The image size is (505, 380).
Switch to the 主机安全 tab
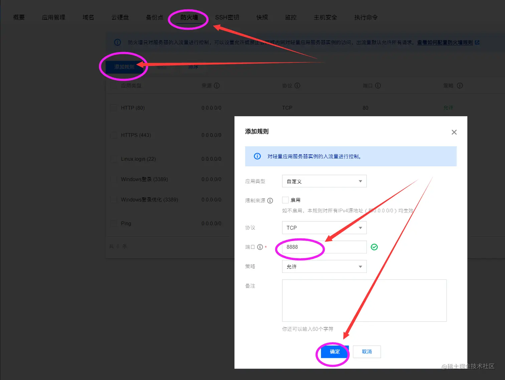(325, 17)
